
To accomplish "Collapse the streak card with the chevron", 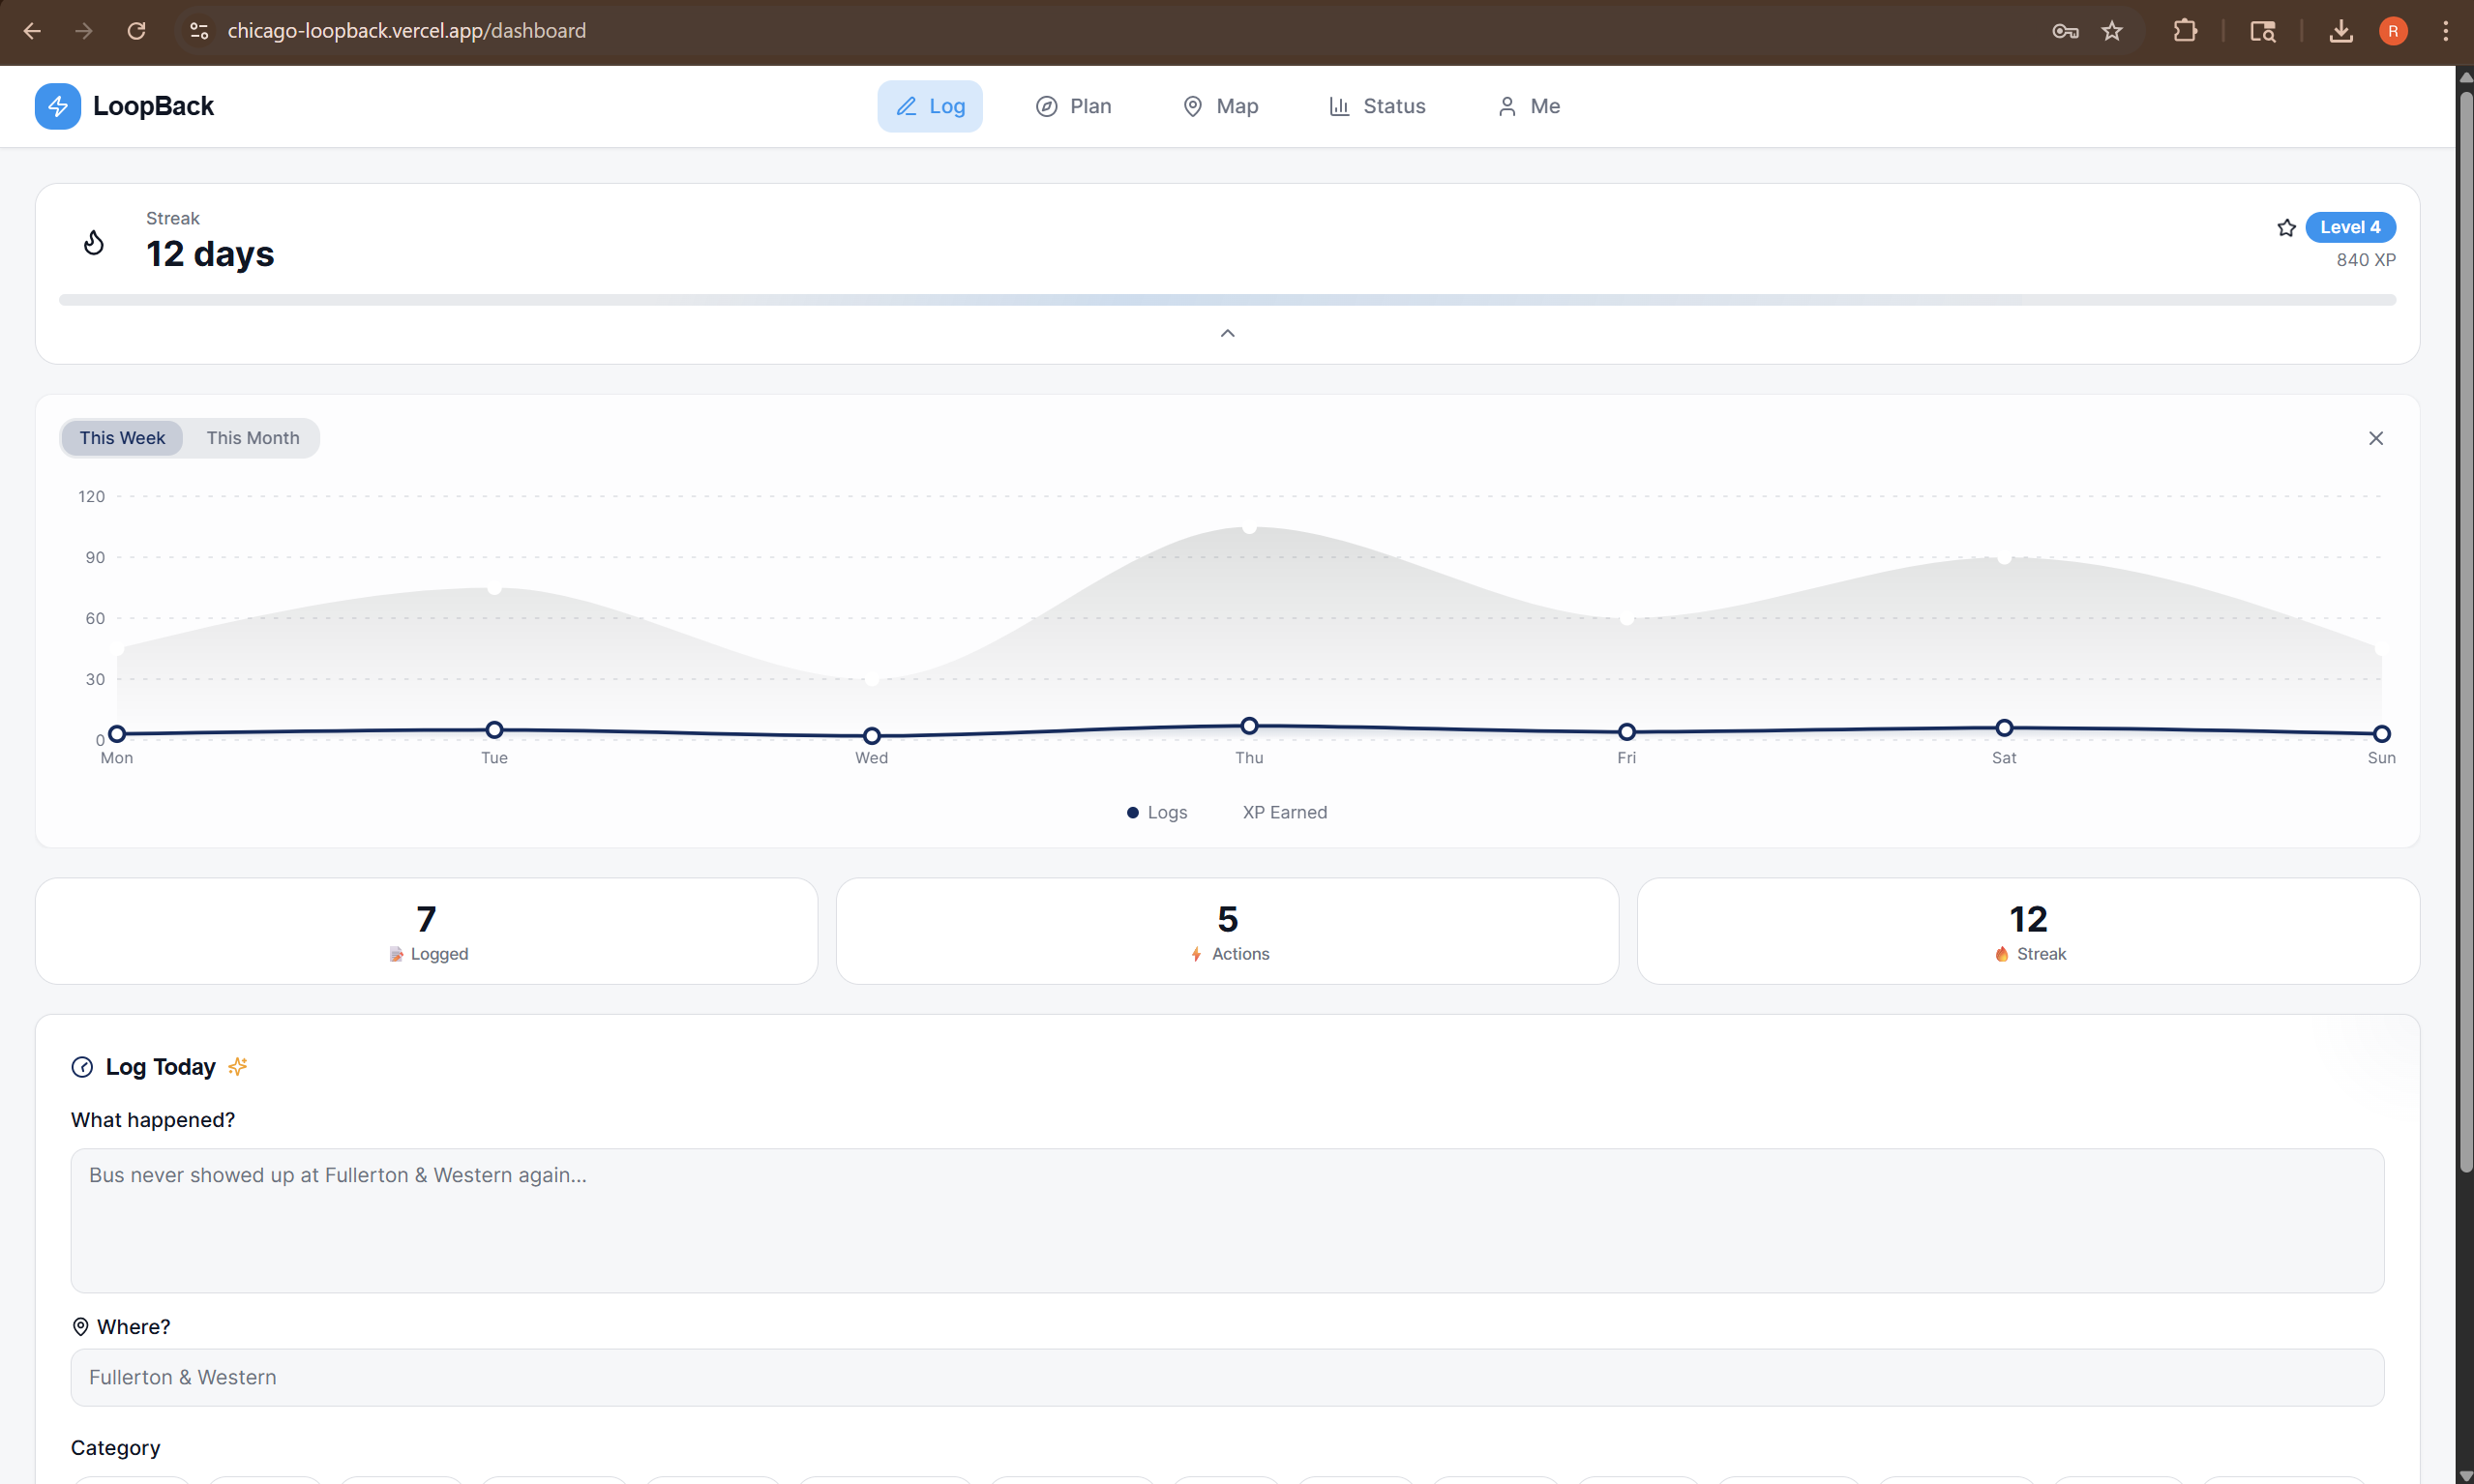I will coord(1227,333).
